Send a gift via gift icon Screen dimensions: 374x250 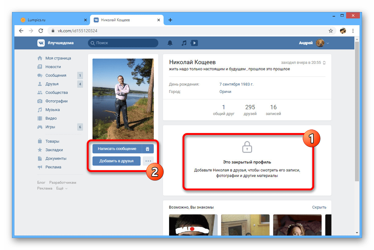point(148,149)
